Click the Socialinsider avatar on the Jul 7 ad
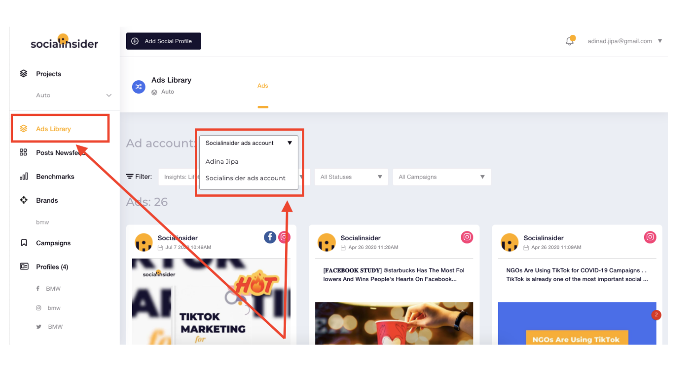Viewport: 677px width, 371px height. 144,242
